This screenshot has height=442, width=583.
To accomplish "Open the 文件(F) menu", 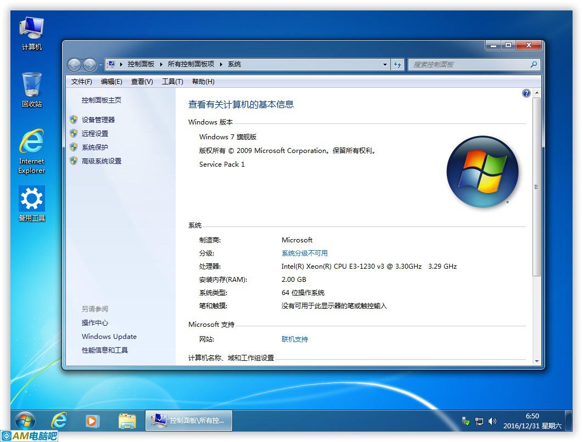I will point(81,81).
